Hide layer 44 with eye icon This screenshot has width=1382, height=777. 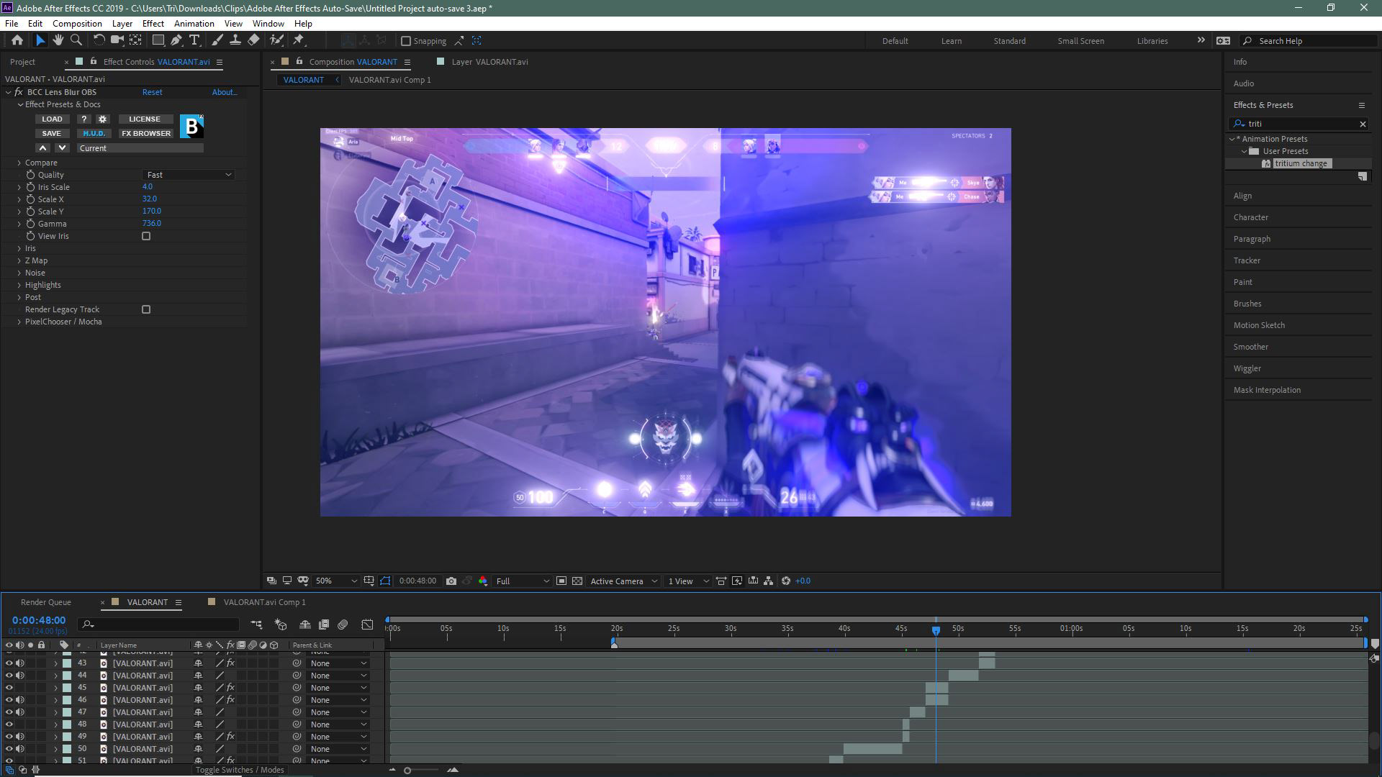9,676
